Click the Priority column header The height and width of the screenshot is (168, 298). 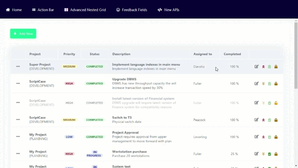[x=69, y=54]
